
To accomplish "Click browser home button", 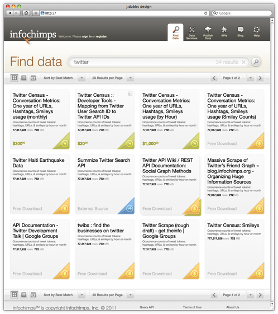I will [x=26, y=13].
